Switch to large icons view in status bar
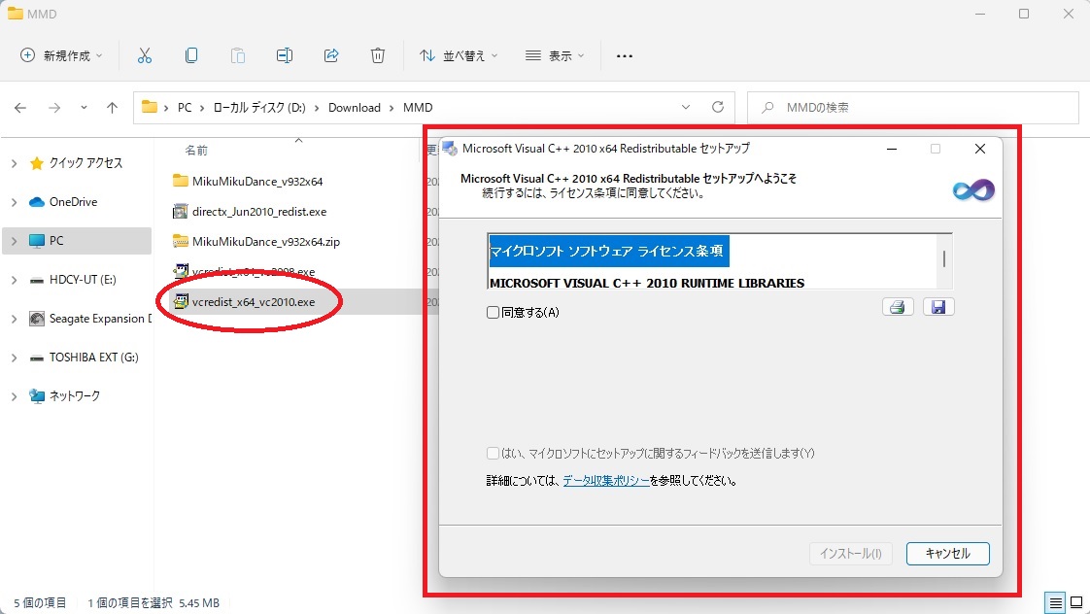Viewport: 1090px width, 614px height. point(1076,603)
